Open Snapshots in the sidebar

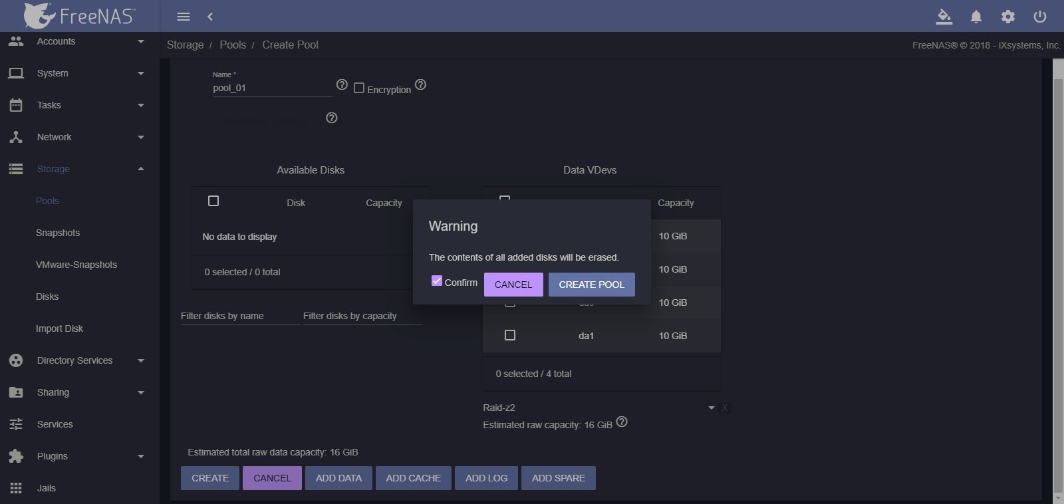58,233
